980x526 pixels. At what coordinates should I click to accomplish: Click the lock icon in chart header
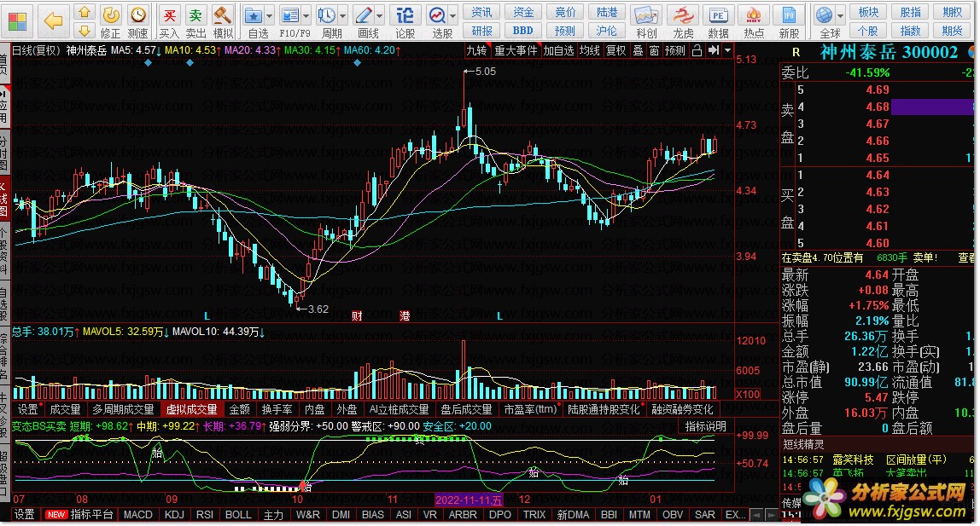pos(697,50)
